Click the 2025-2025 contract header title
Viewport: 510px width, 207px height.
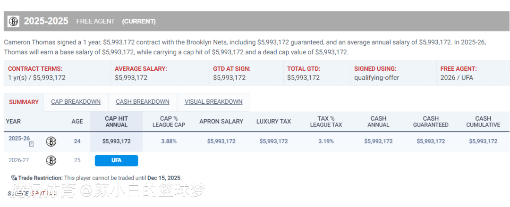(46, 21)
